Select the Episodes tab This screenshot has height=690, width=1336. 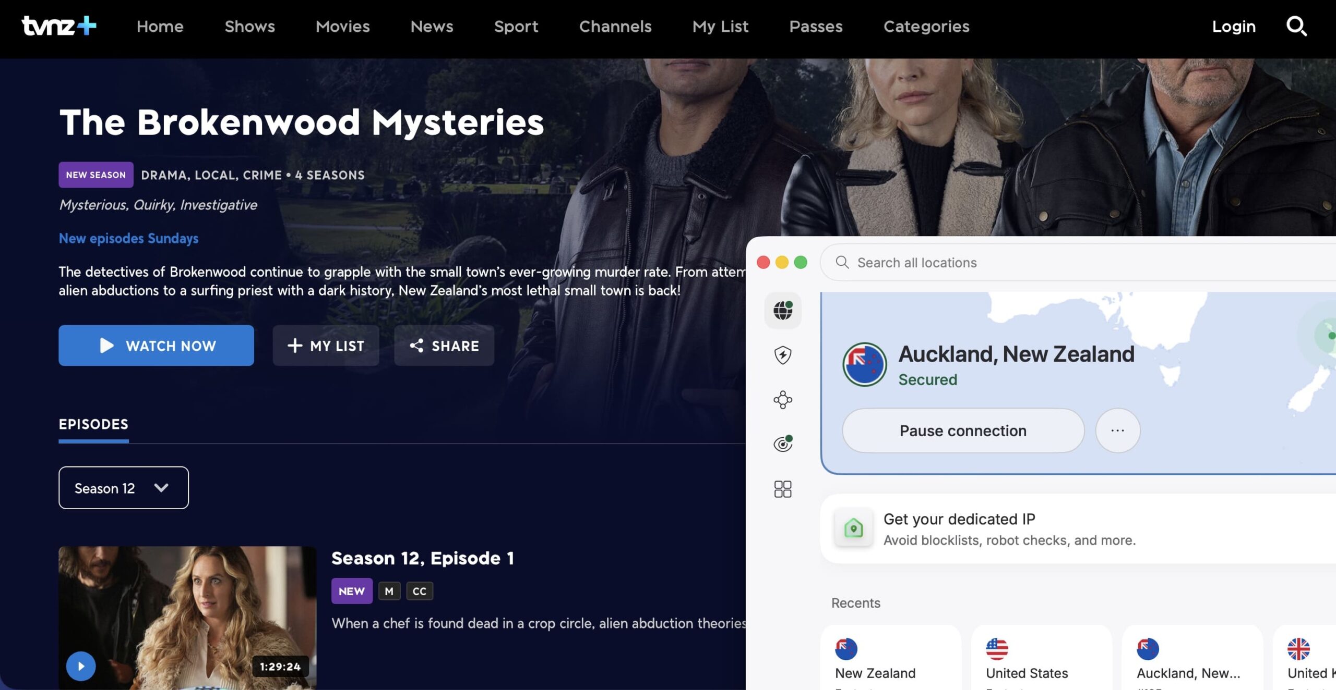point(93,424)
